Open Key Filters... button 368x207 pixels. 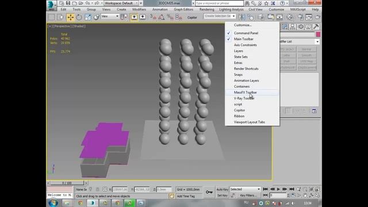[248, 195]
